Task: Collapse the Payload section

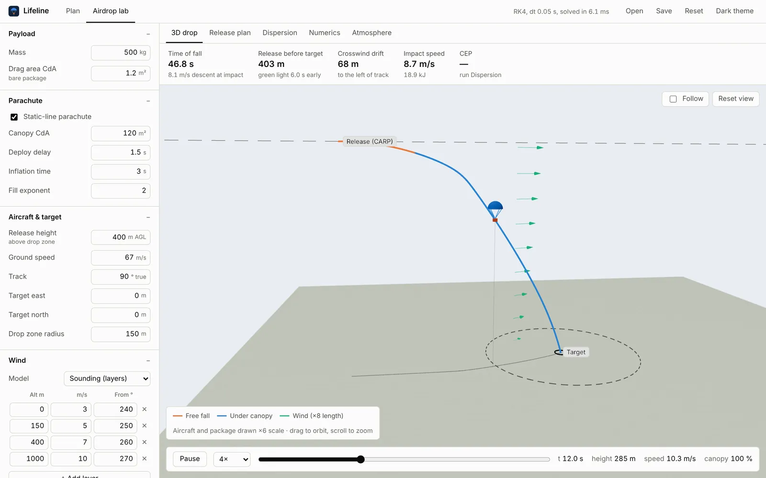Action: [148, 34]
